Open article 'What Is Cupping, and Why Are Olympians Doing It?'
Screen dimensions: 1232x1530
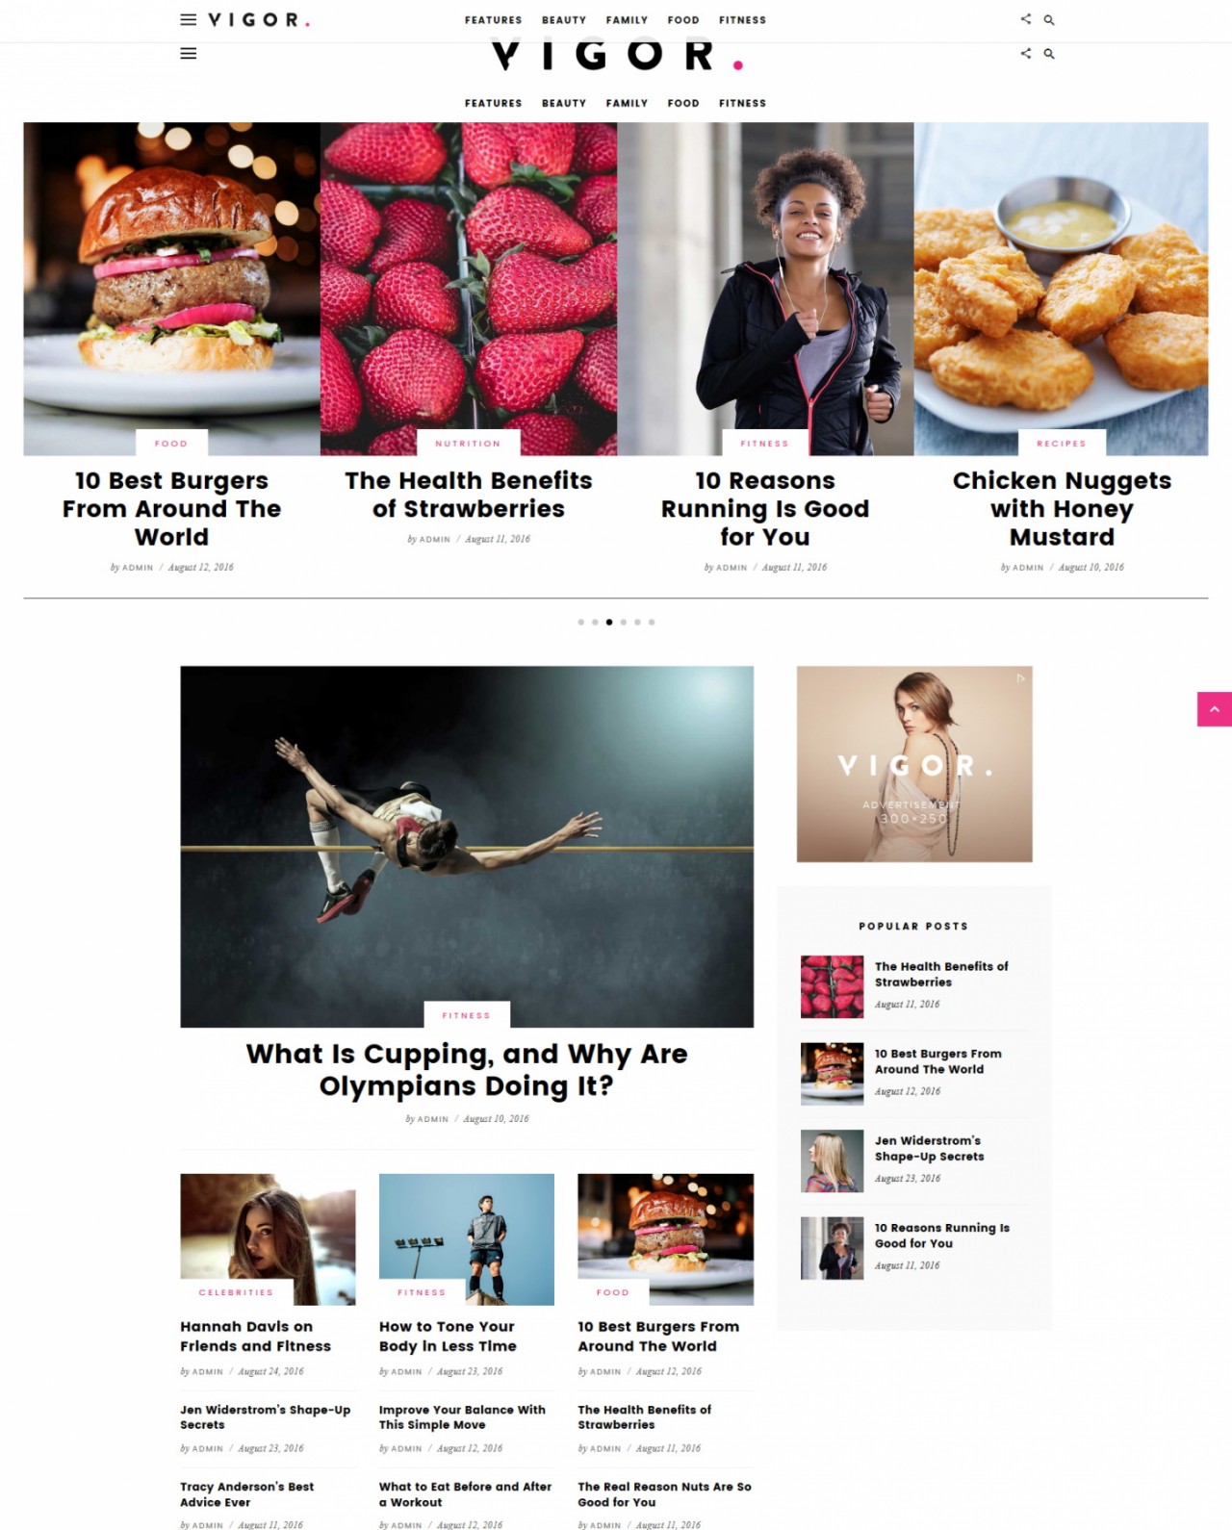click(467, 1070)
